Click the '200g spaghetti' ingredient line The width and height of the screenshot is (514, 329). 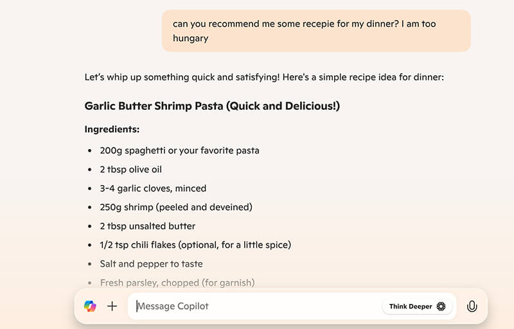(x=179, y=150)
